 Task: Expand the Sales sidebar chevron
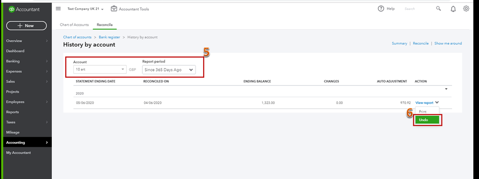47,82
